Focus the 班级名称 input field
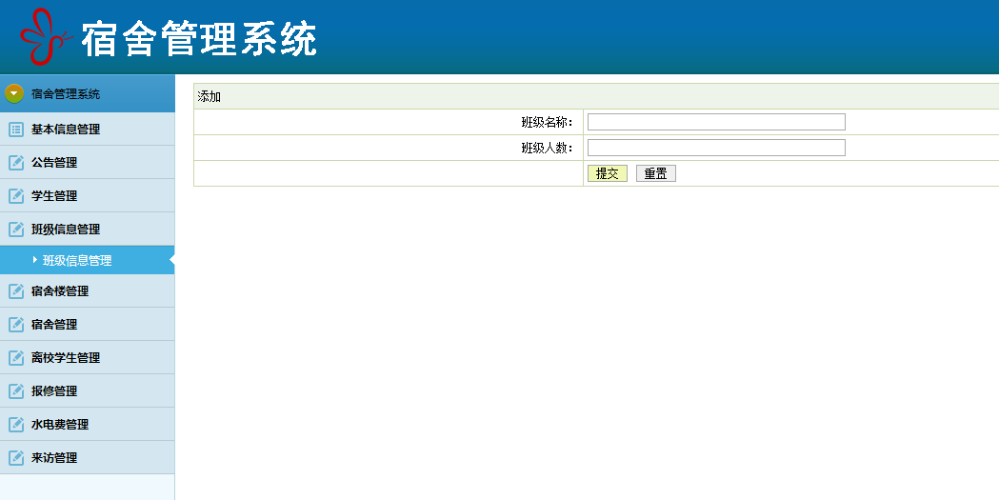 tap(716, 122)
